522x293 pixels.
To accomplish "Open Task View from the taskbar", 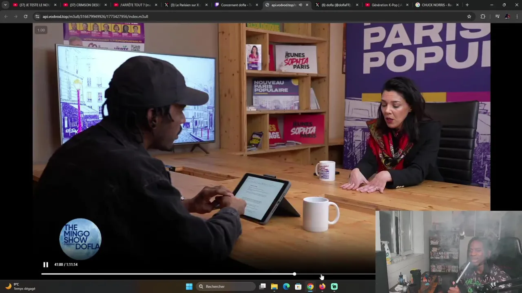I will (x=263, y=286).
